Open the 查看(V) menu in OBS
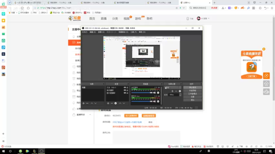 point(101,32)
